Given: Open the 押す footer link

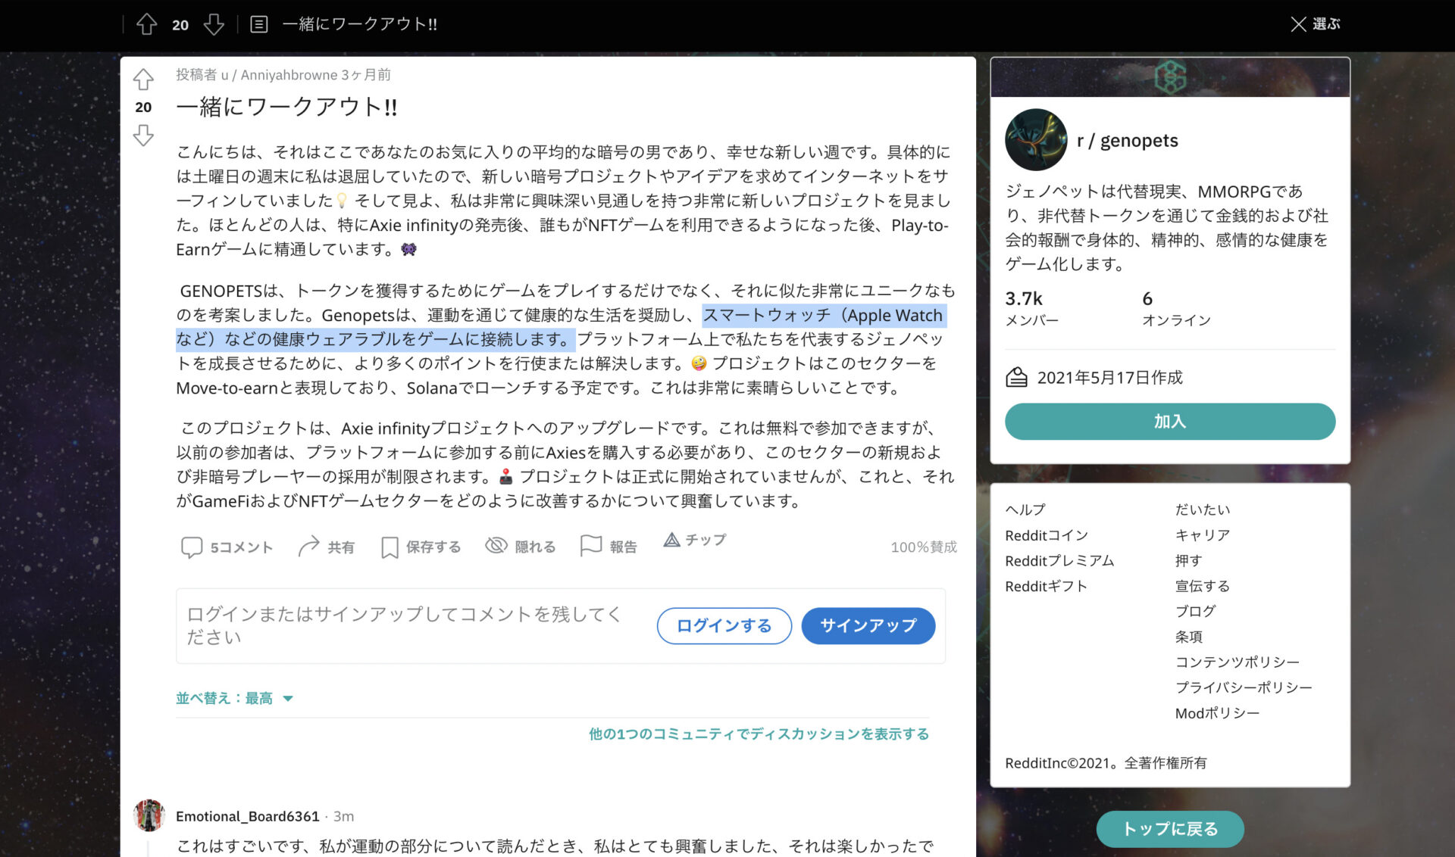Looking at the screenshot, I should (1189, 560).
